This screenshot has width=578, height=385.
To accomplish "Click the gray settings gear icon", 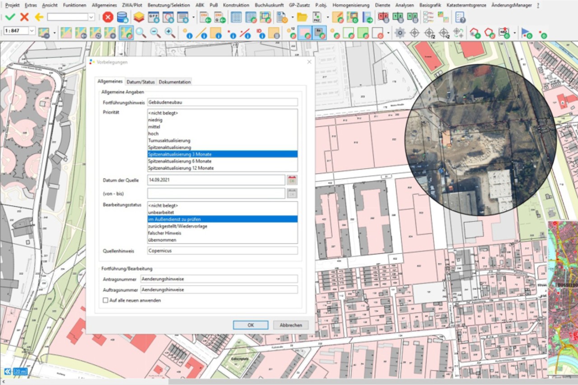I will tap(400, 32).
